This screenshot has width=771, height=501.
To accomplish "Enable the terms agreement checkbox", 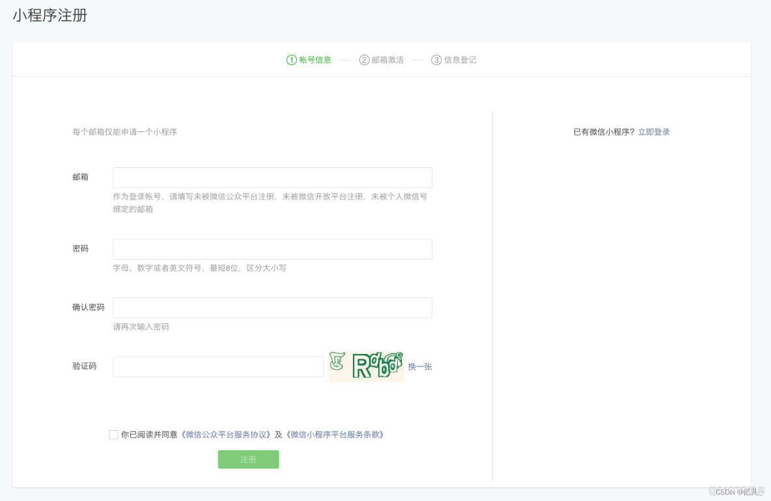I will click(x=113, y=434).
